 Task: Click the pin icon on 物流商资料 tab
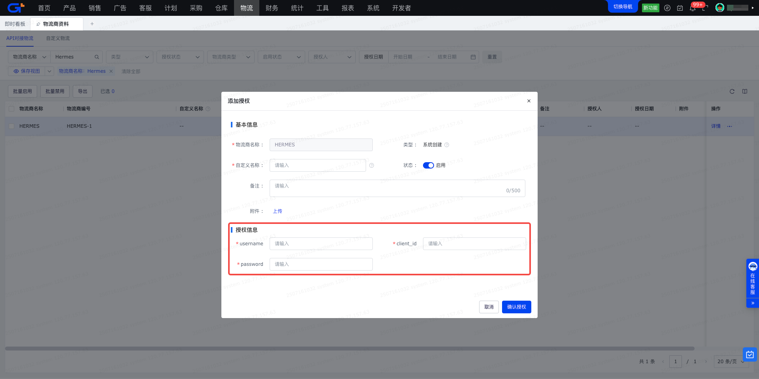click(x=38, y=24)
